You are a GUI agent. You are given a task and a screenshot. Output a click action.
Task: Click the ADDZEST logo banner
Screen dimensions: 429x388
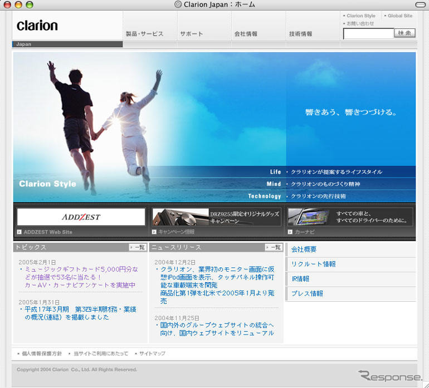click(81, 217)
